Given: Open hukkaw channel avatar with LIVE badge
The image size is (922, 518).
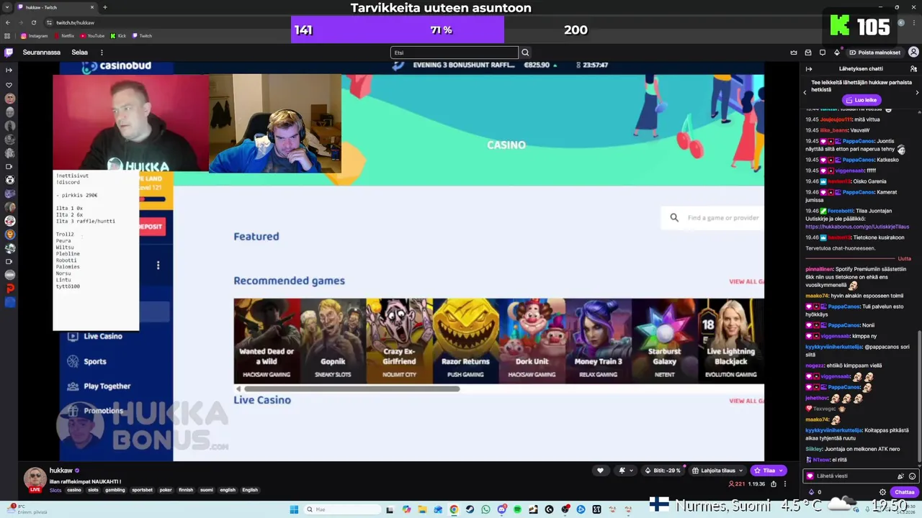Looking at the screenshot, I should pos(35,479).
